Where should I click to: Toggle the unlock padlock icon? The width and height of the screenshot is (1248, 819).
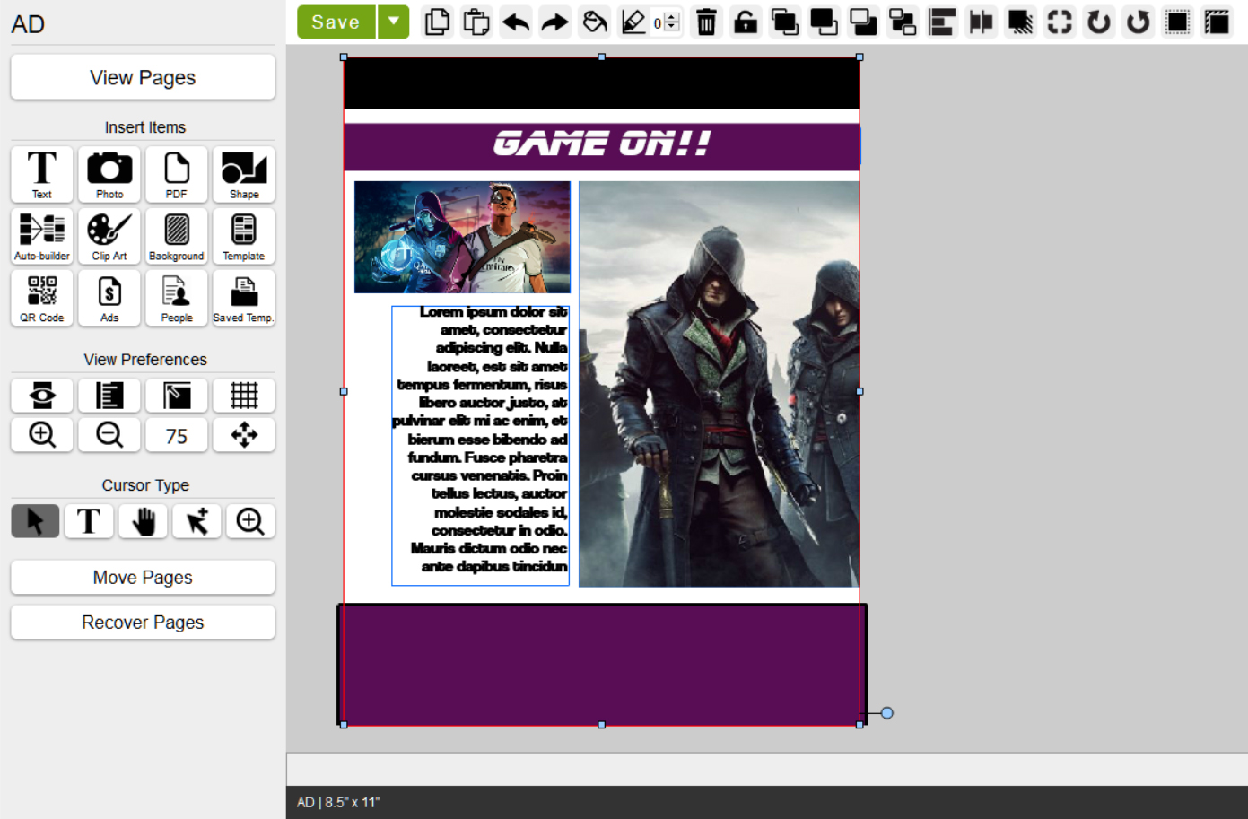click(x=745, y=22)
